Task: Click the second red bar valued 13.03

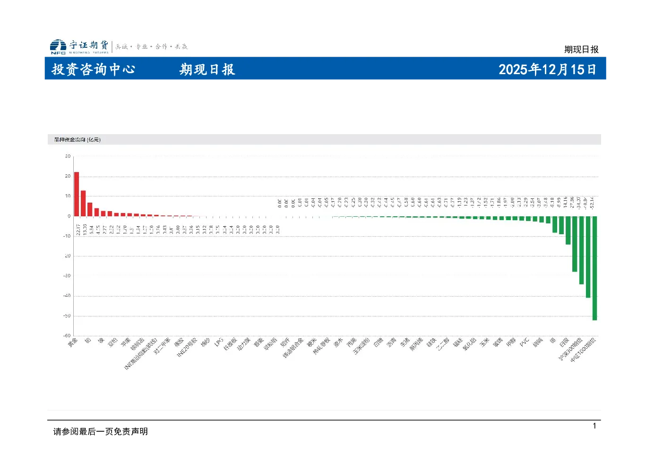Action: coord(83,203)
